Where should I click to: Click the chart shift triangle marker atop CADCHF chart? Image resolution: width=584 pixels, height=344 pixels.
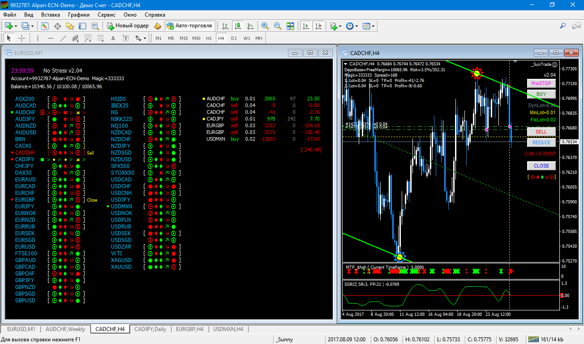(x=515, y=62)
